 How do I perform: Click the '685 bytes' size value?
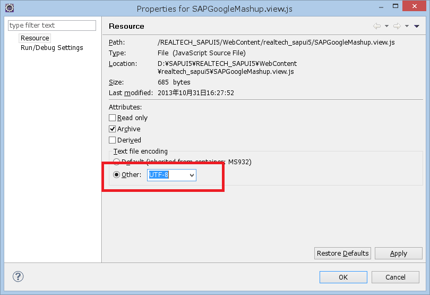pos(174,82)
